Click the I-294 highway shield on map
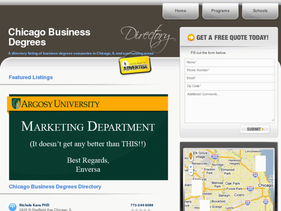 point(215,156)
